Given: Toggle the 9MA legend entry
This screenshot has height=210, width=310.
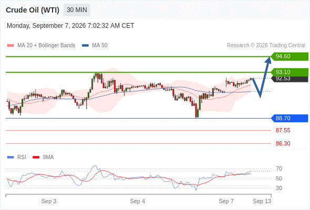Looking at the screenshot, I should (x=43, y=157).
